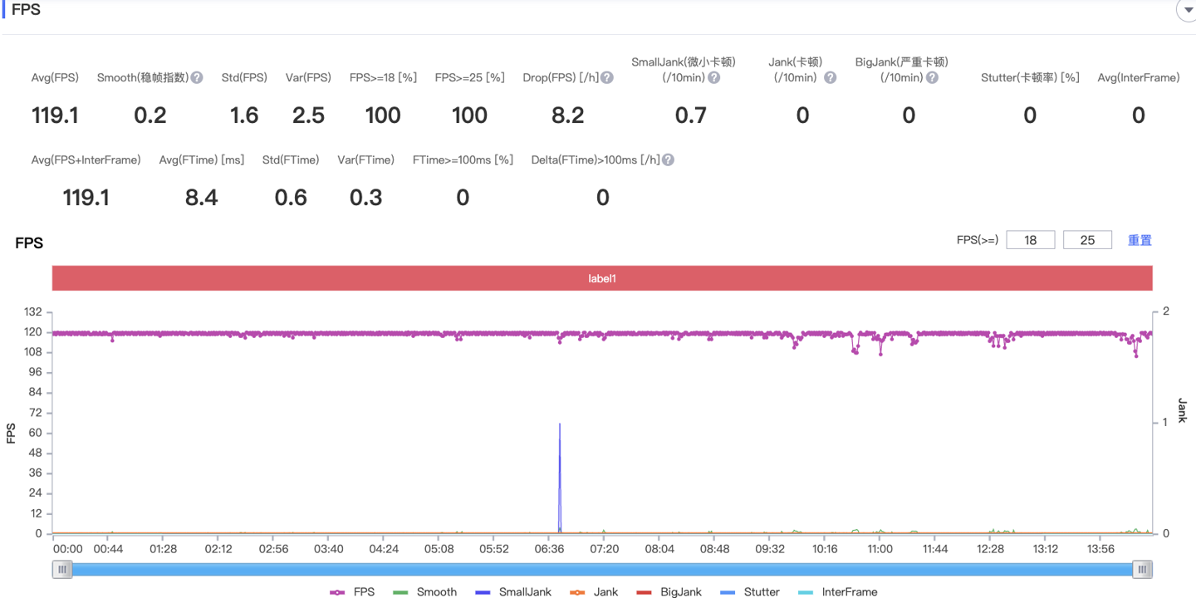Click the 07:20 time axis label

(x=604, y=549)
